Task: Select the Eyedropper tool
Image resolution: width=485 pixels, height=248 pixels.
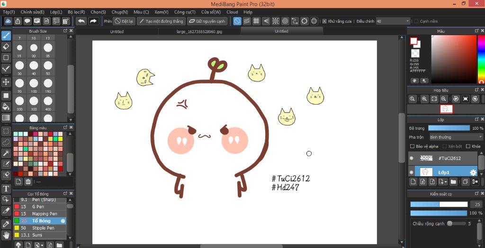Action: coord(6,224)
